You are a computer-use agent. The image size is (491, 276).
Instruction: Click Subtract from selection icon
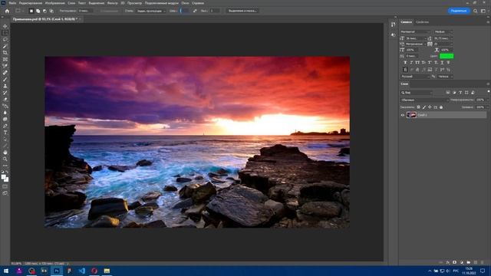pos(44,11)
